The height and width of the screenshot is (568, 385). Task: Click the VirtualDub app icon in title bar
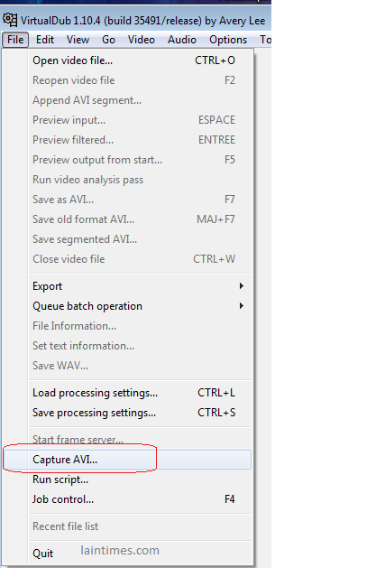(10, 20)
